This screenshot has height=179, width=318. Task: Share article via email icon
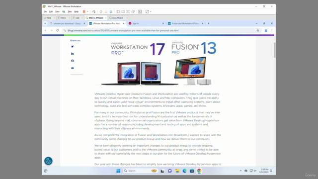pos(73,68)
